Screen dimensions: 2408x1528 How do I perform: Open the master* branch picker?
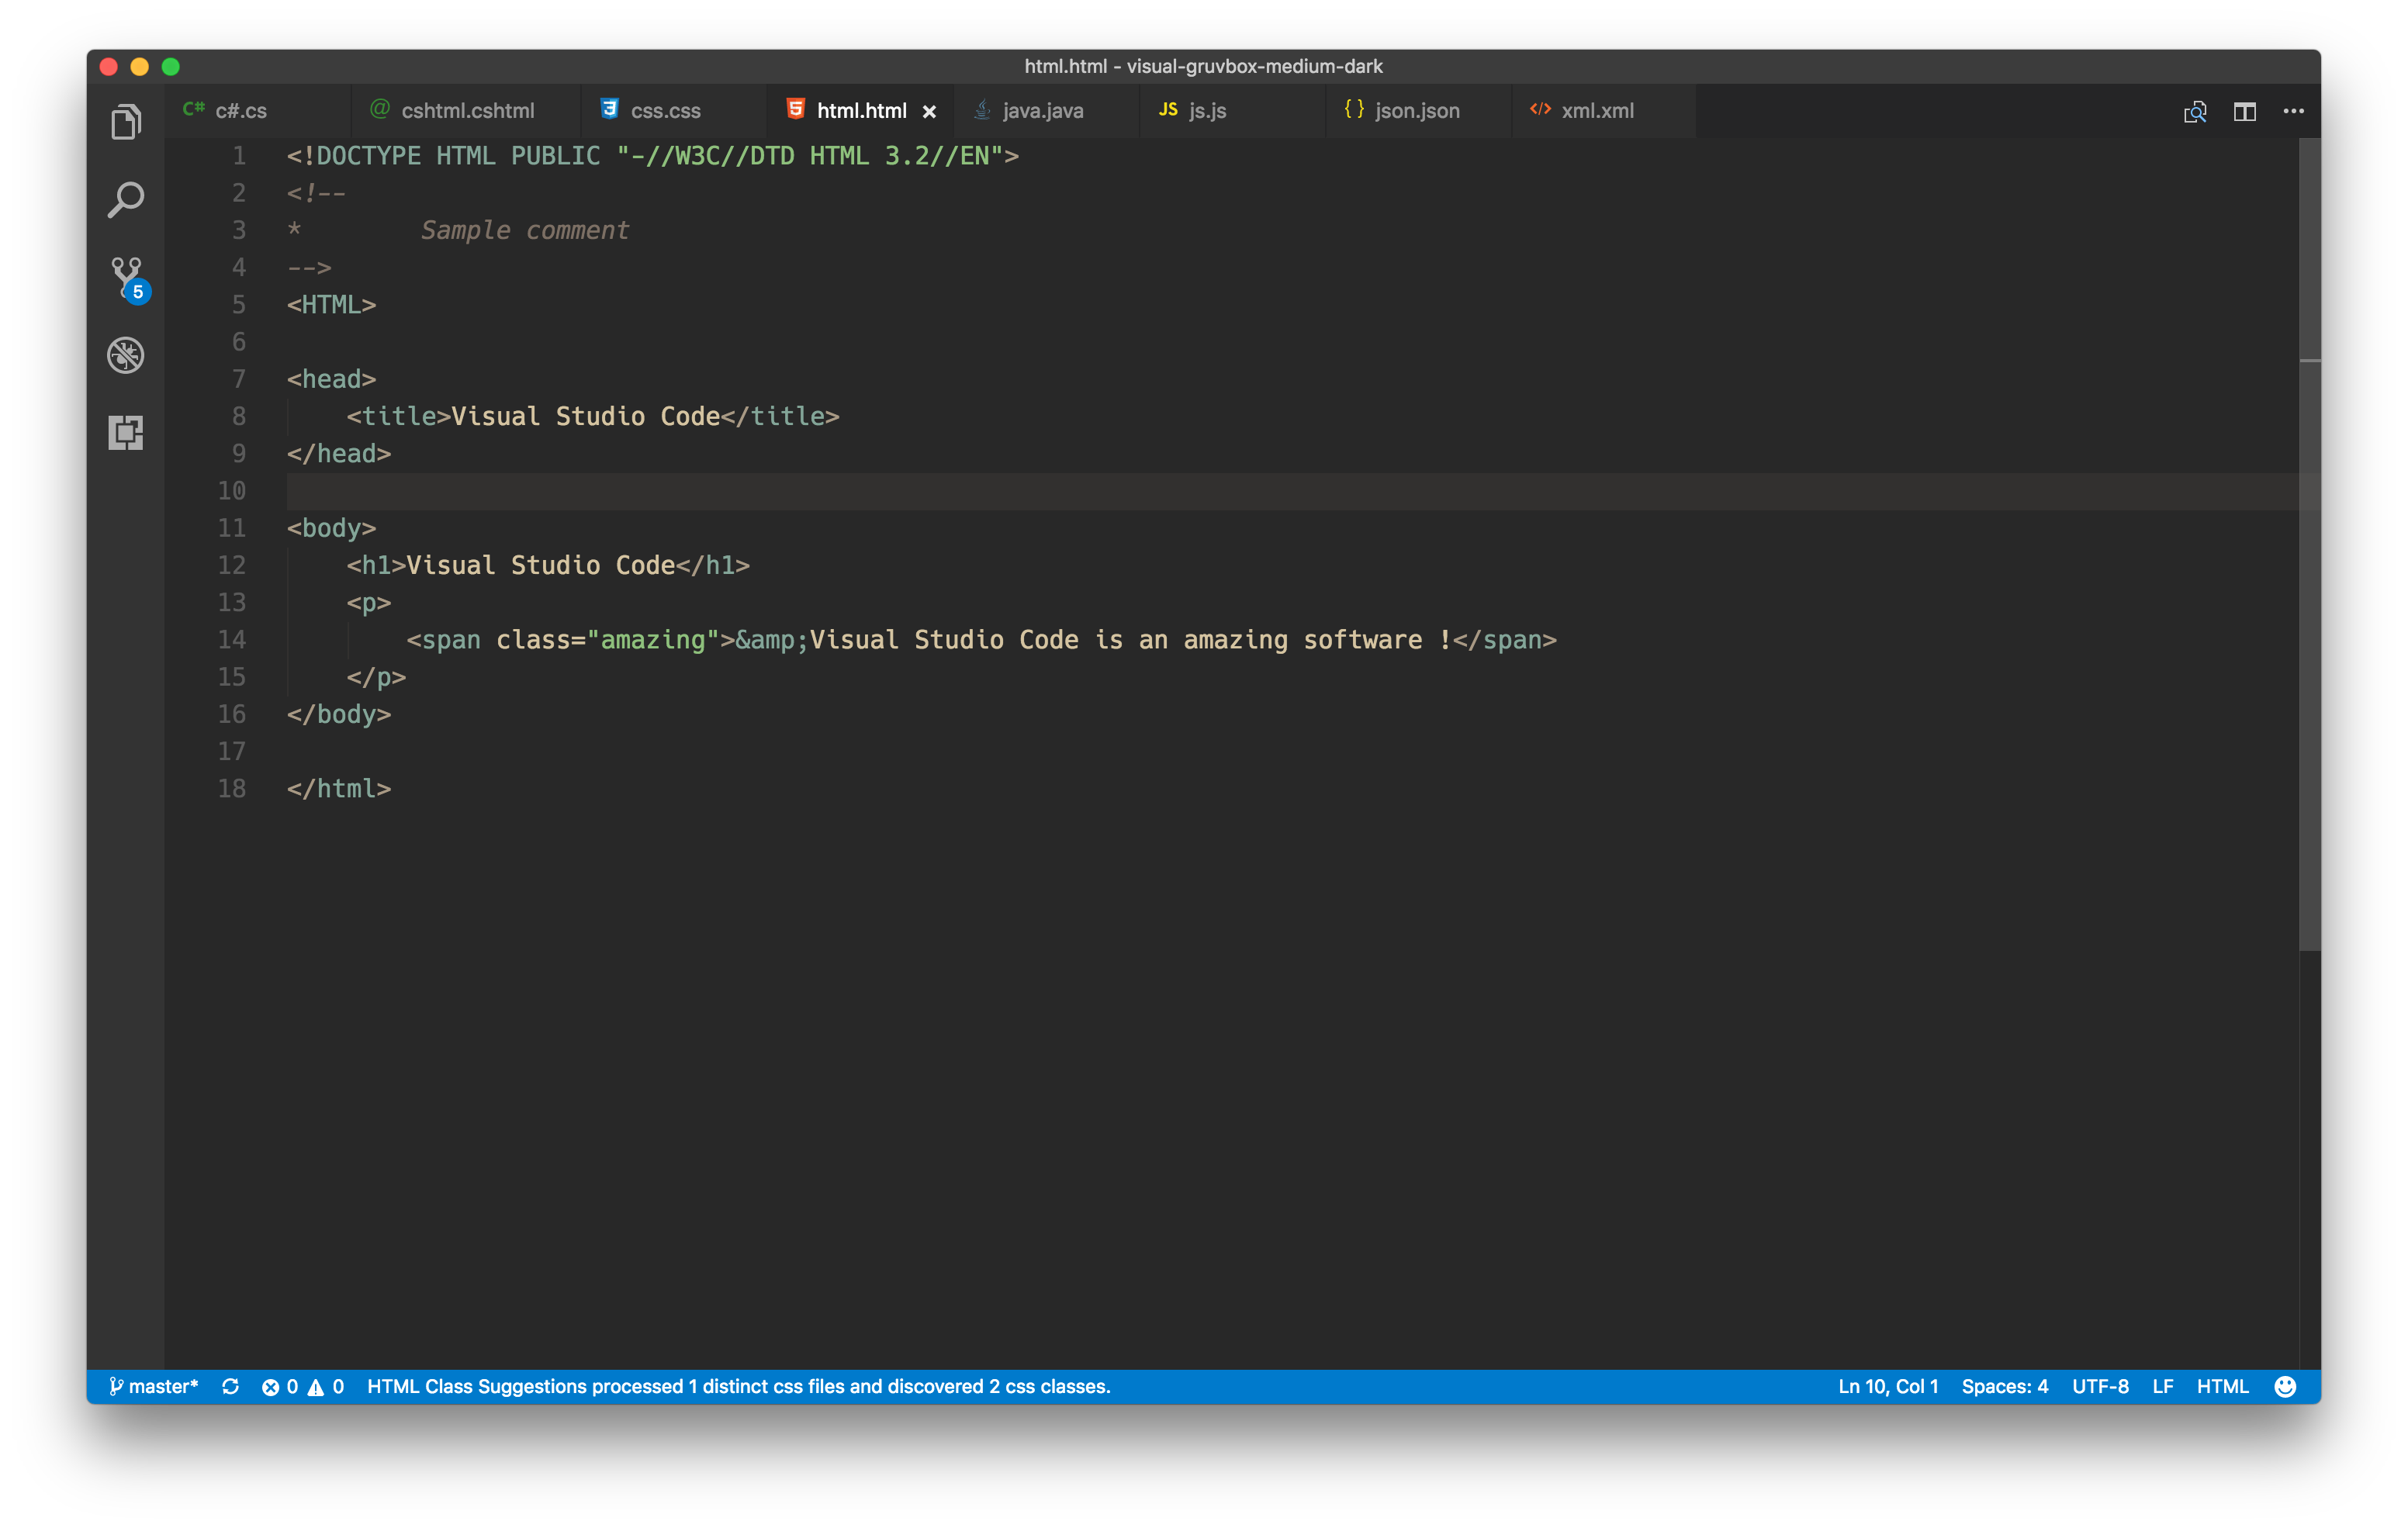154,1386
